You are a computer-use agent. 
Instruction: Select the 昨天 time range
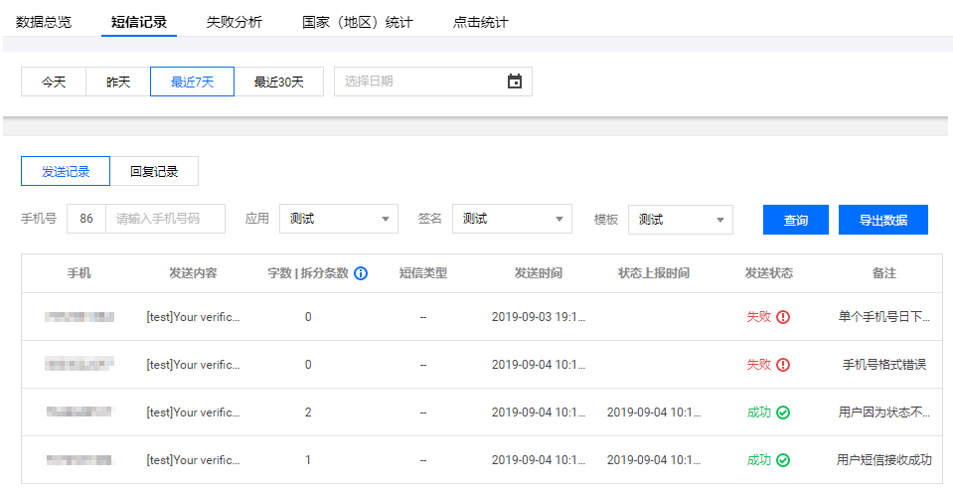pyautogui.click(x=118, y=82)
